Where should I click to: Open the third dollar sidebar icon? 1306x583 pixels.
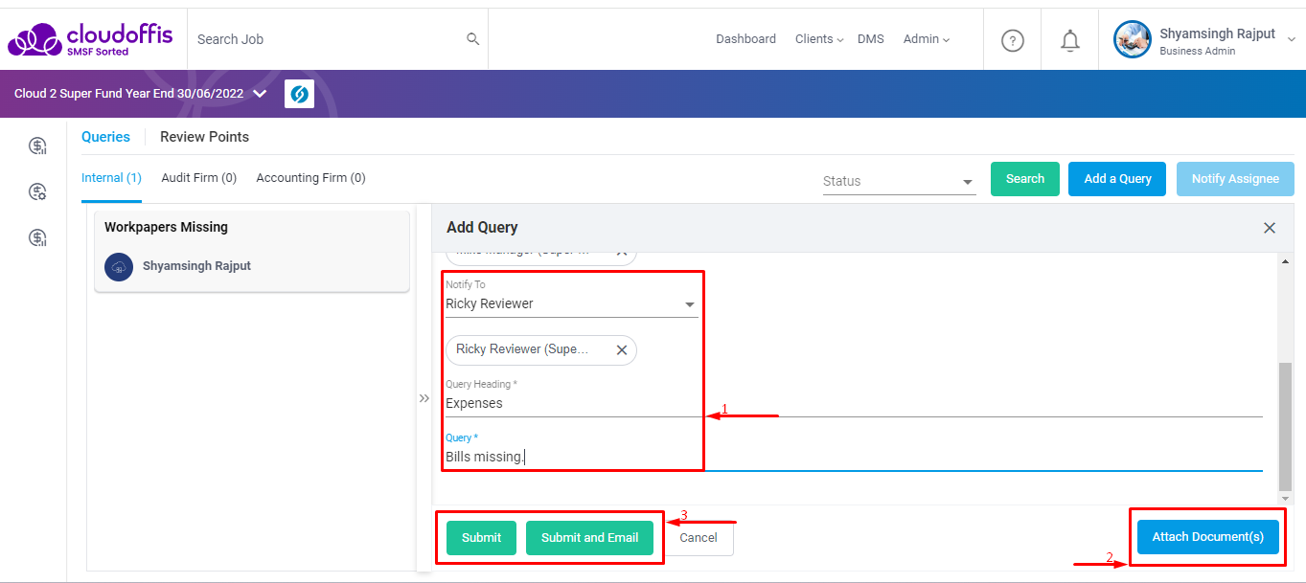pos(37,237)
